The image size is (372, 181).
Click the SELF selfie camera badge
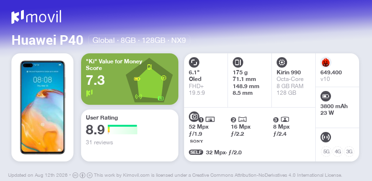click(196, 152)
